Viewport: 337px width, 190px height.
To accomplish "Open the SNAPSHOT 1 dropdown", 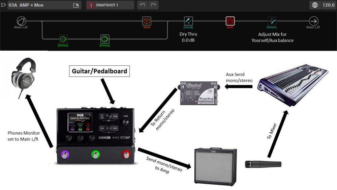I will click(x=110, y=5).
